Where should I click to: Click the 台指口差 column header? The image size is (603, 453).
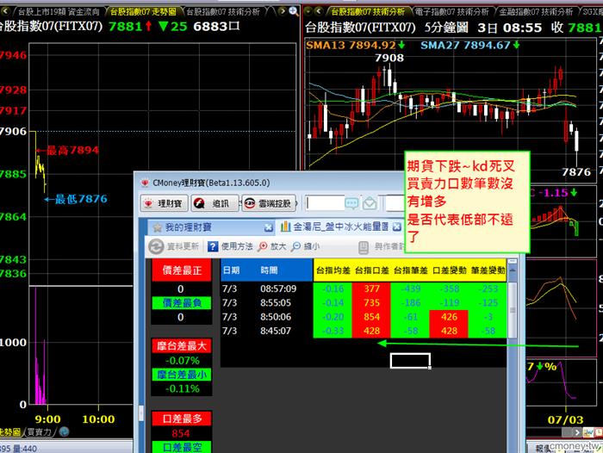tap(372, 270)
